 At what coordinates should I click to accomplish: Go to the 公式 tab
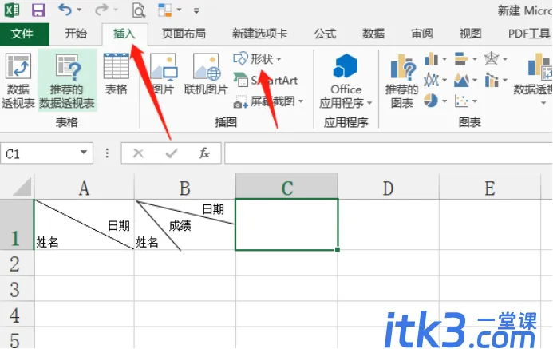coord(325,34)
